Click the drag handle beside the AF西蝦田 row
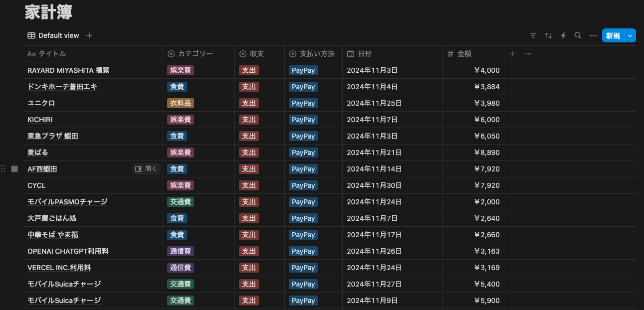Screen dimensions: 644x310 [x=3, y=168]
